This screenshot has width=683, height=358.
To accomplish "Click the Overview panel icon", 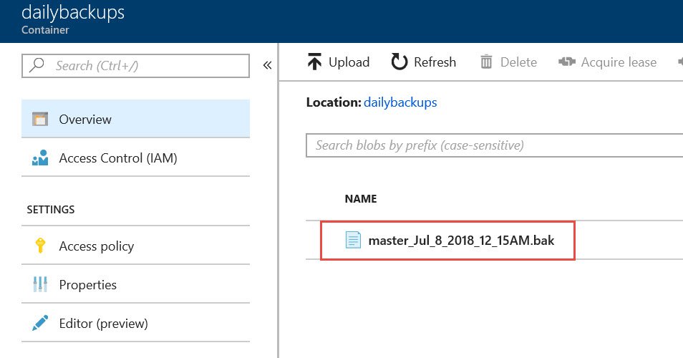I will click(x=40, y=119).
